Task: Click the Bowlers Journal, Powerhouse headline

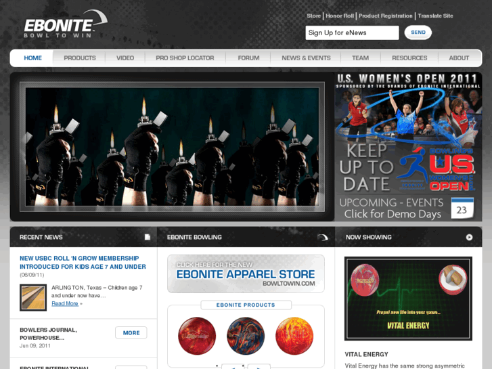Action: 48,334
